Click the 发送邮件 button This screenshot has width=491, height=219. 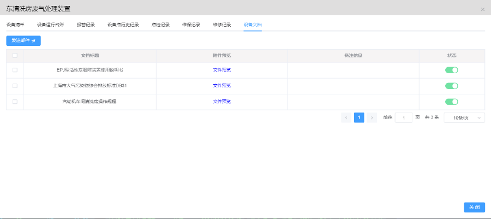click(x=23, y=40)
